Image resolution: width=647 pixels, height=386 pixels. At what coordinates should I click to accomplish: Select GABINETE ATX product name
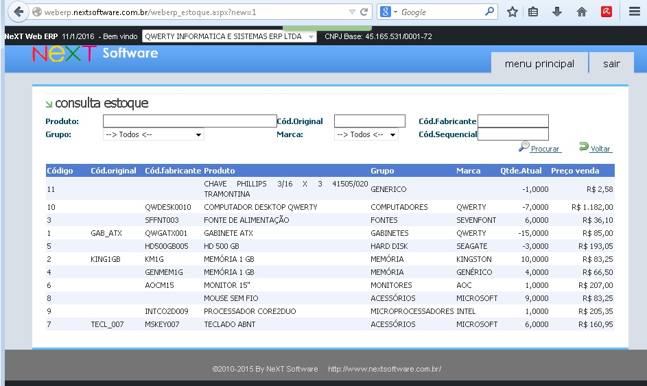tap(228, 233)
